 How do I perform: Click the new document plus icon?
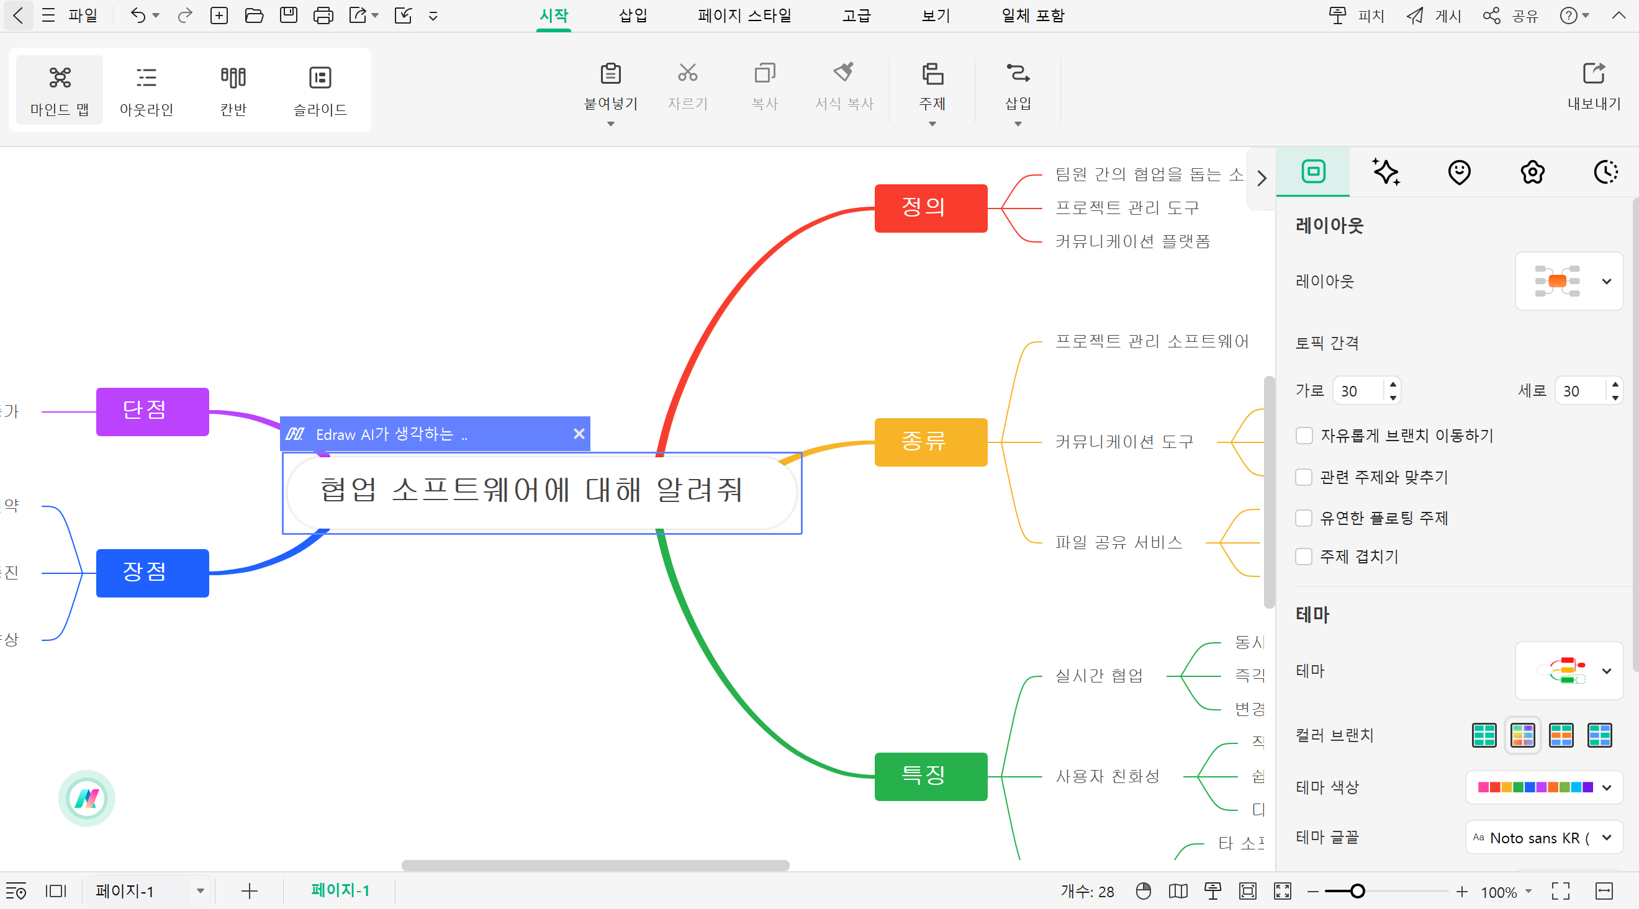219,16
